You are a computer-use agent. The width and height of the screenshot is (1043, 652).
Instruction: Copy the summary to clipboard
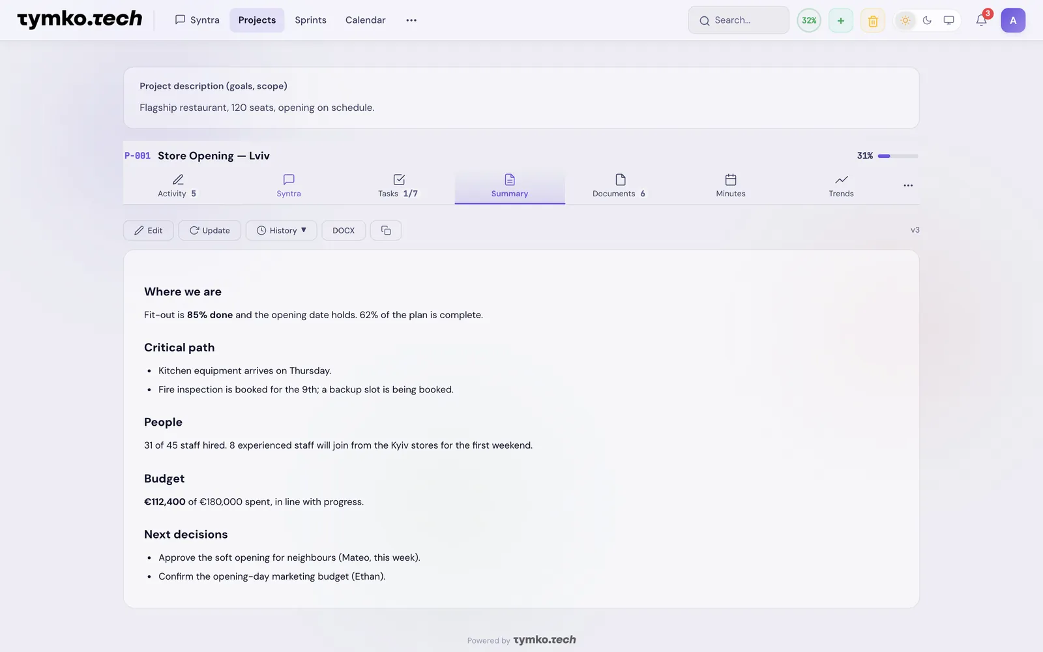tap(386, 230)
